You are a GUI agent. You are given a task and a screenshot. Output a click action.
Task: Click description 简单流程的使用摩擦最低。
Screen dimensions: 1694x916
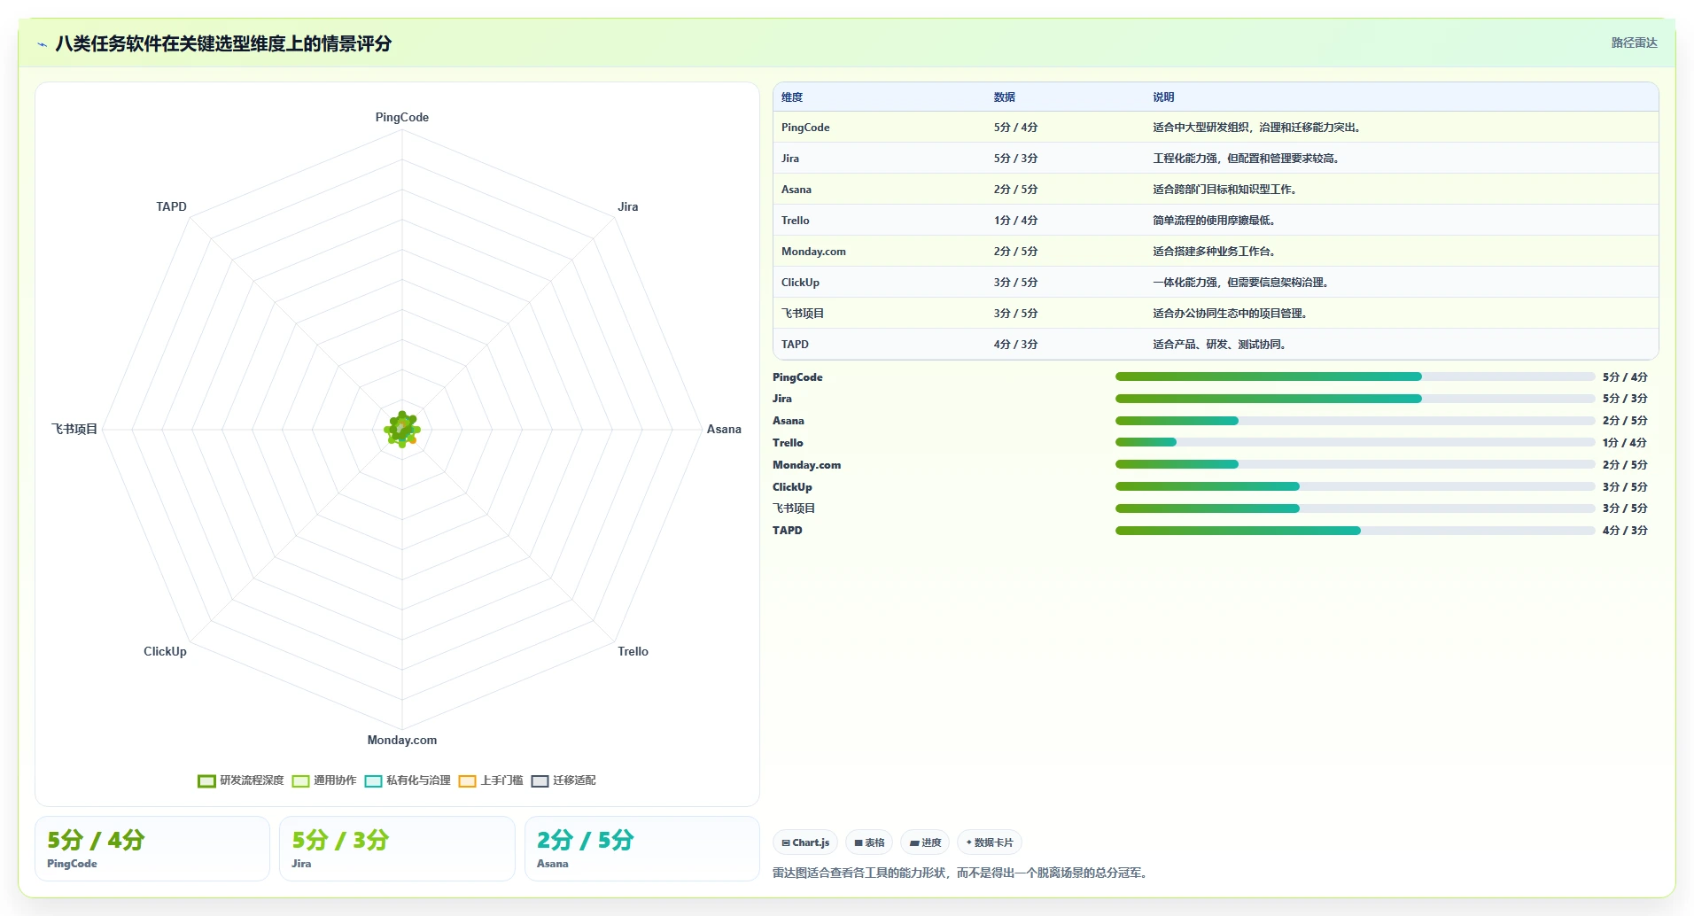[1214, 221]
